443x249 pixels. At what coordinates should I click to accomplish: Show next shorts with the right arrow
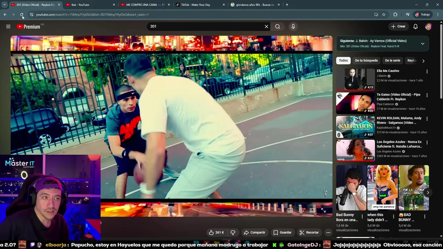pos(428,193)
